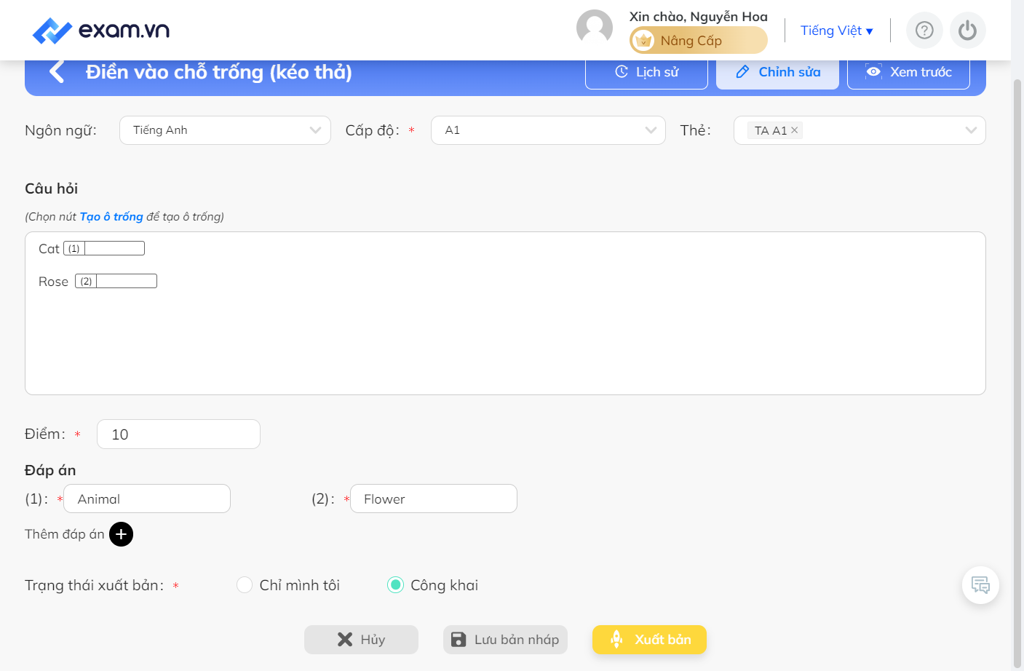
Task: Click answer (1) field Animal
Action: click(x=147, y=499)
